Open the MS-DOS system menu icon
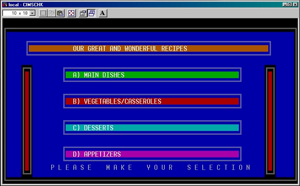Image resolution: width=300 pixels, height=186 pixels. pyautogui.click(x=5, y=4)
